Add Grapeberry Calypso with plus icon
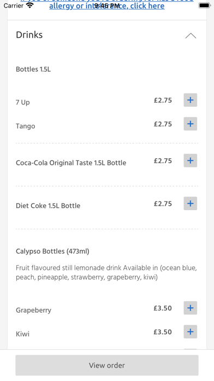Viewport: 214px width, 381px height. pos(190,308)
